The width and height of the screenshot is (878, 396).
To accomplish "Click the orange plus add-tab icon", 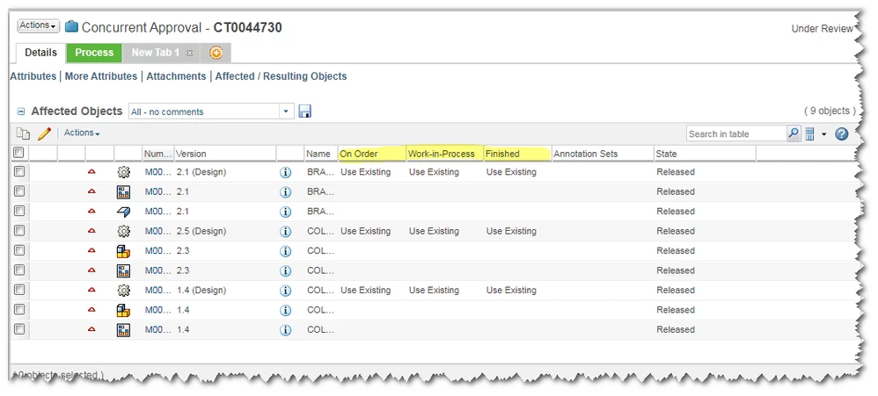I will (x=216, y=53).
